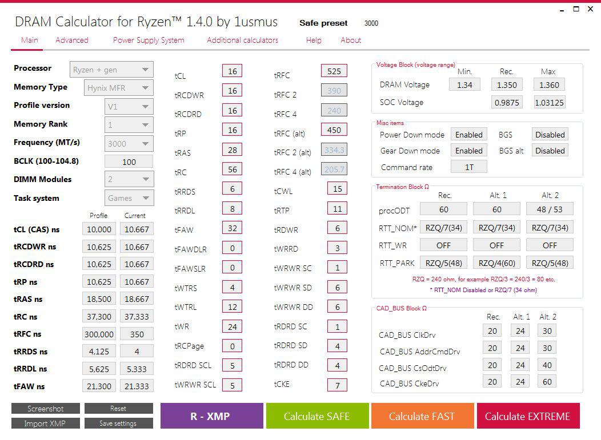Open the DIMM Modules dropdown
Image resolution: width=601 pixels, height=440 pixels.
tap(129, 179)
